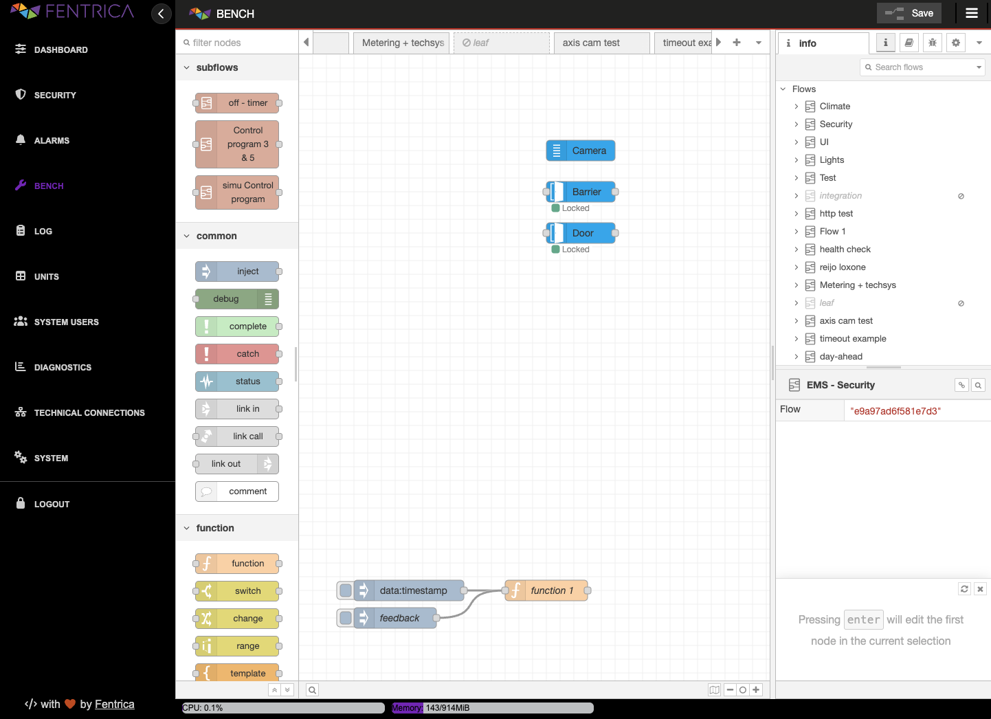This screenshot has height=719, width=991.
Task: Re-enable the integration flow toggle
Action: 961,196
